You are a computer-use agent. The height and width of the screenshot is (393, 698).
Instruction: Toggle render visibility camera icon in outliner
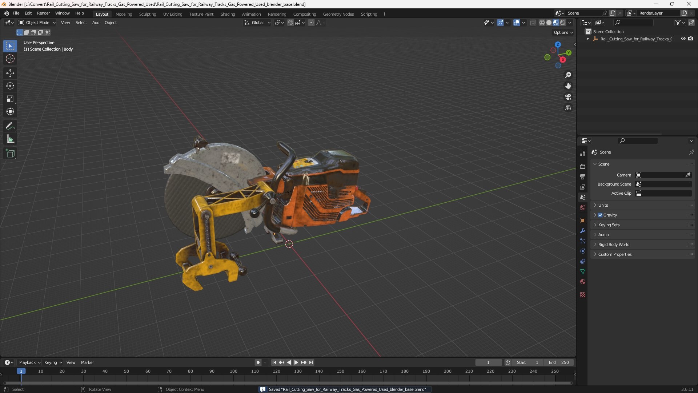[x=690, y=39]
